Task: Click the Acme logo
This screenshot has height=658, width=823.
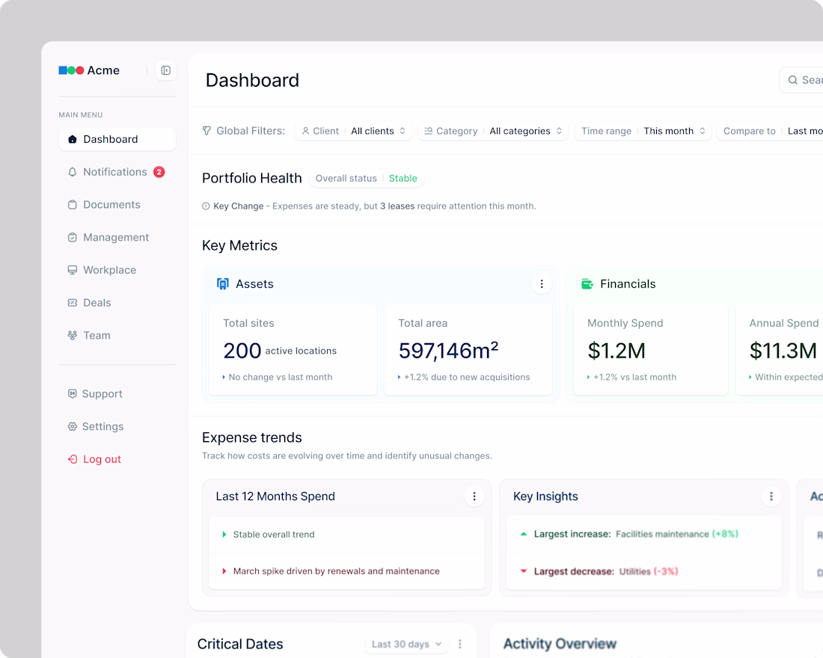Action: (x=89, y=70)
